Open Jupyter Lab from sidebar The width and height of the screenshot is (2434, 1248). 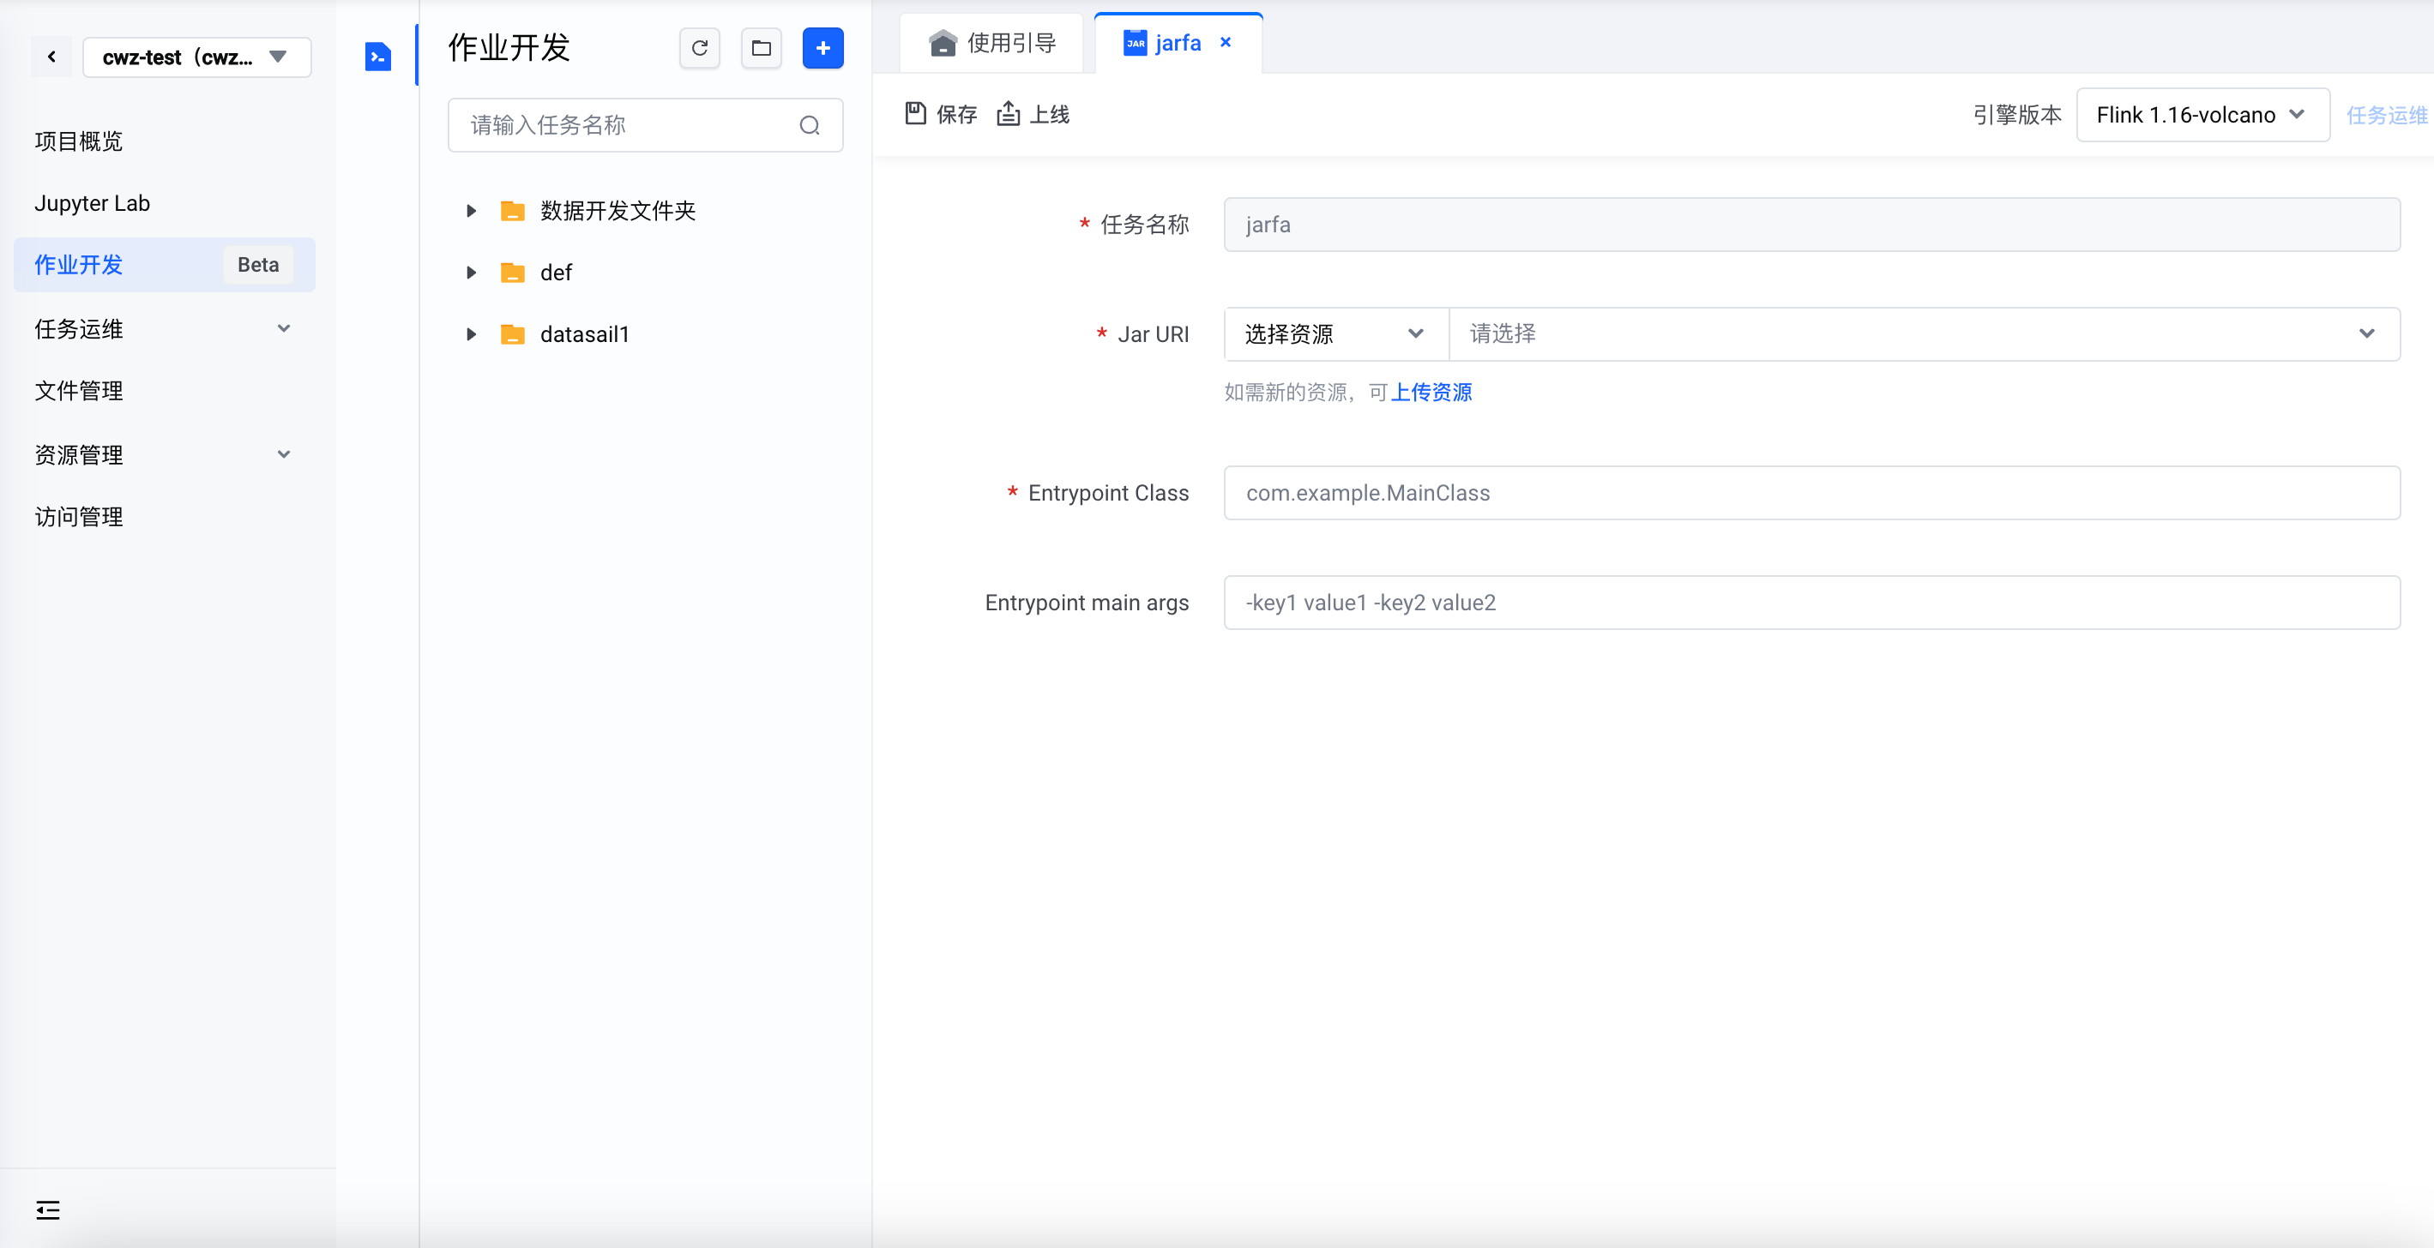[92, 203]
